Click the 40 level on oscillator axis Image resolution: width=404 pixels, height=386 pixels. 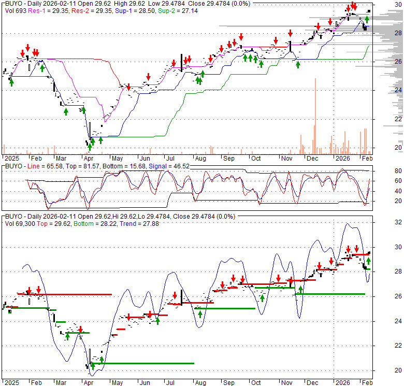(x=398, y=191)
